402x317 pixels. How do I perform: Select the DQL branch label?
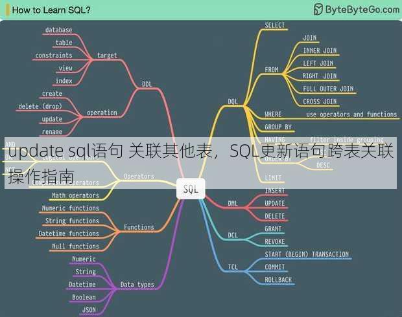233,102
